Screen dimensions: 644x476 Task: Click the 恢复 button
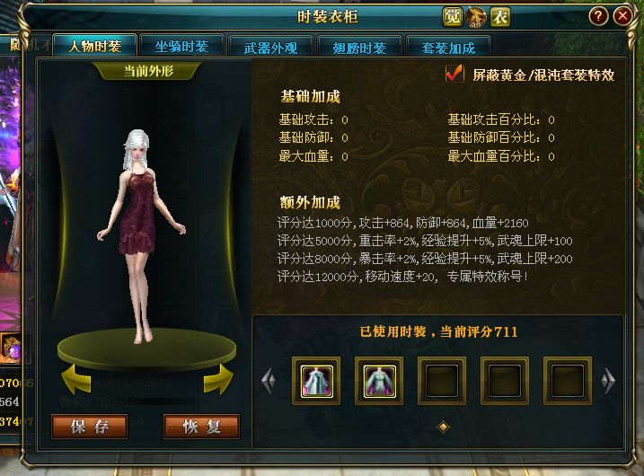pos(202,427)
